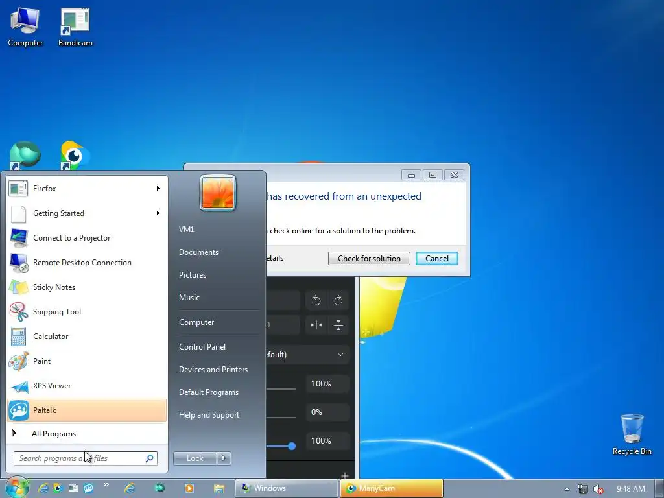Click the Windows Start orb
Image resolution: width=664 pixels, height=498 pixels.
tap(16, 488)
